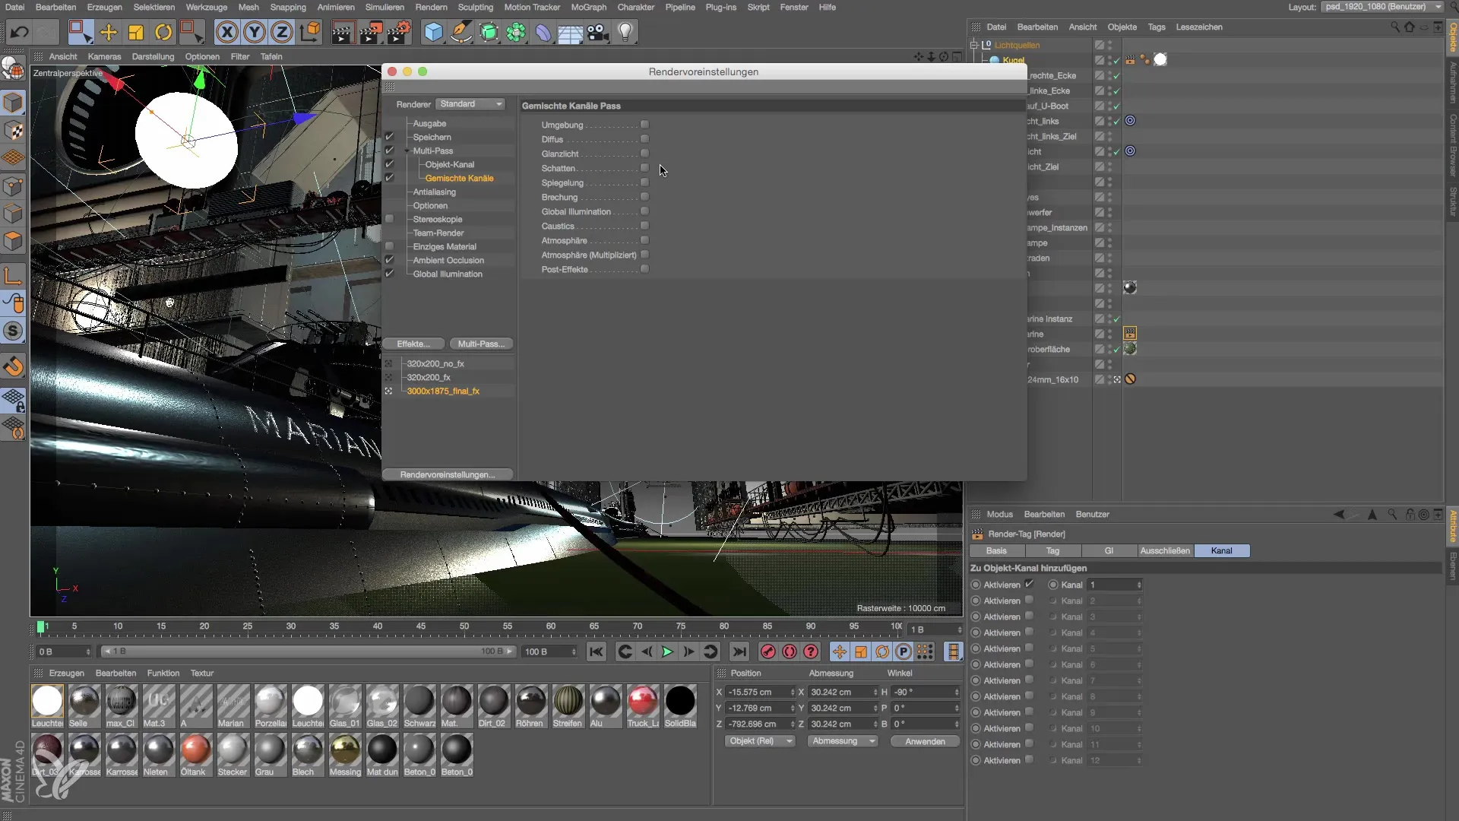Toggle the Einziges Material checkbox

[x=389, y=246]
